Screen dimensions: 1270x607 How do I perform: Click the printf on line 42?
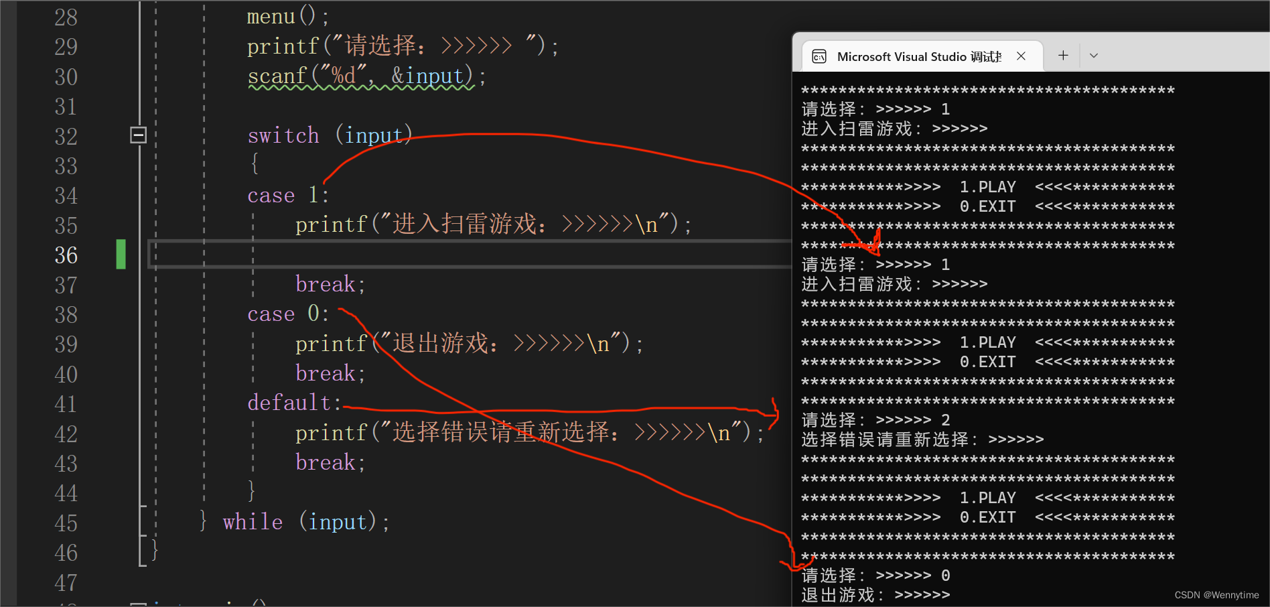click(x=529, y=433)
